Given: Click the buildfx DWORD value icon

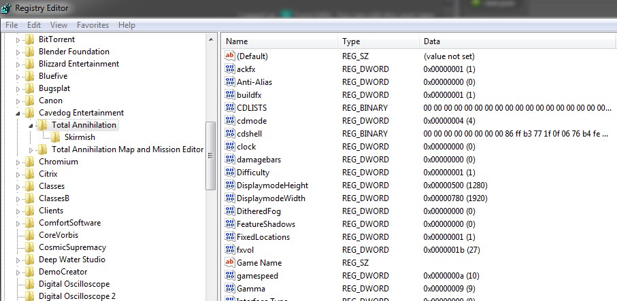Looking at the screenshot, I should tap(229, 94).
